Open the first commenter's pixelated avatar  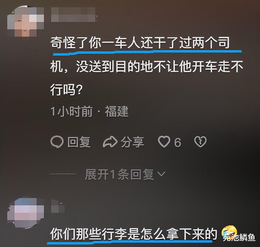26,22
